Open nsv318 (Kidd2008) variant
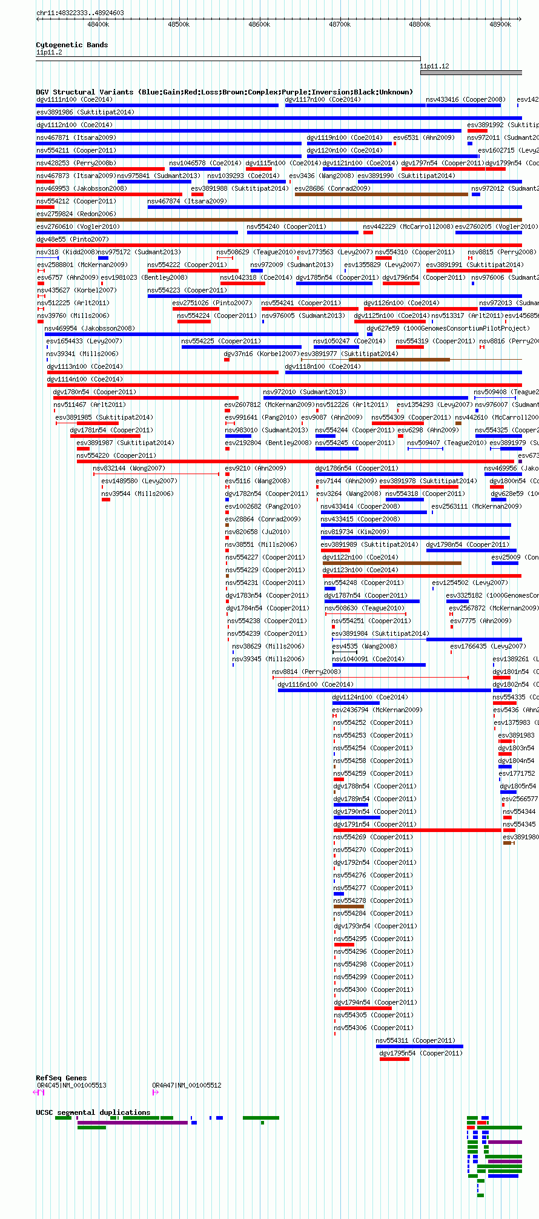 click(x=47, y=258)
